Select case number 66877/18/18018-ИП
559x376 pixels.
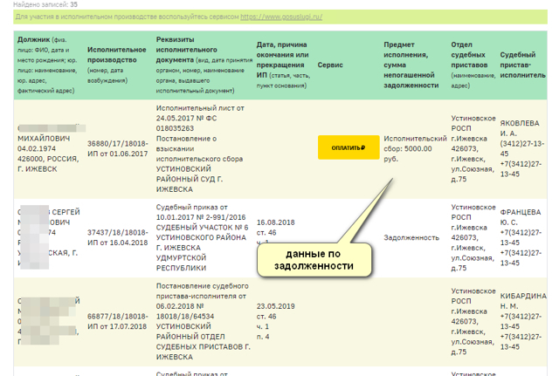tap(118, 320)
